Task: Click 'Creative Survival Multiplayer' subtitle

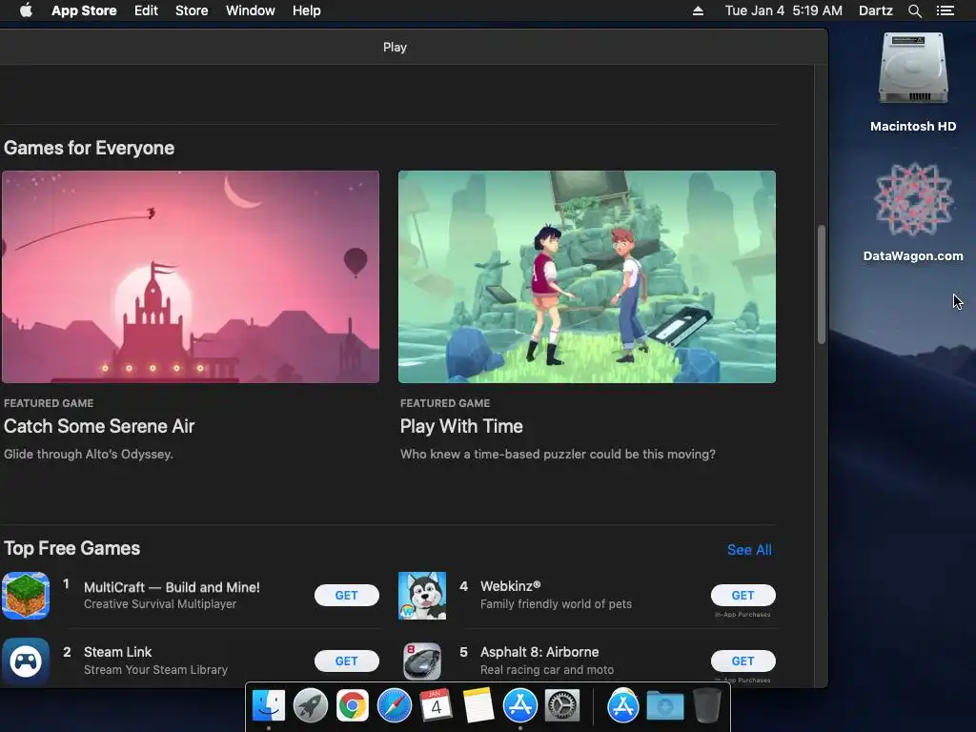Action: click(x=160, y=603)
